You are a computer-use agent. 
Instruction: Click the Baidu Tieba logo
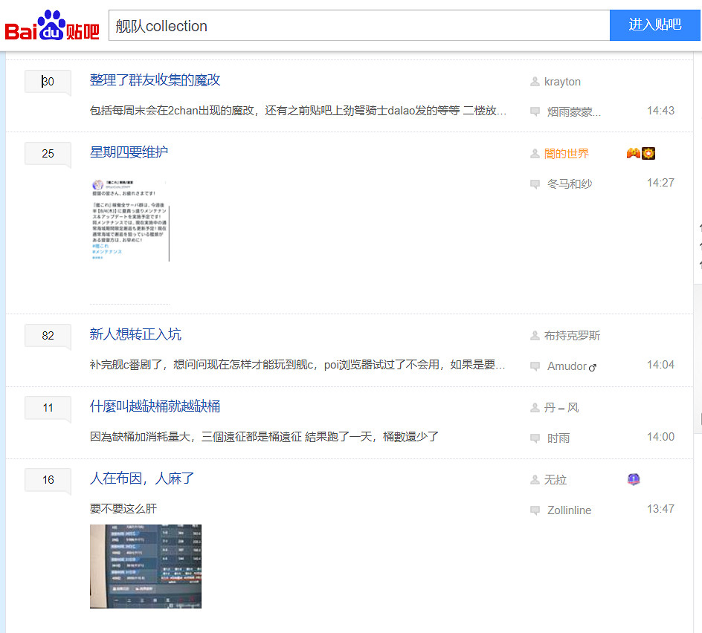[x=52, y=26]
